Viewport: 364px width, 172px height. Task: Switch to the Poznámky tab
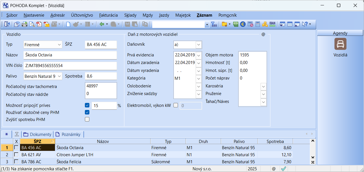tap(69, 134)
